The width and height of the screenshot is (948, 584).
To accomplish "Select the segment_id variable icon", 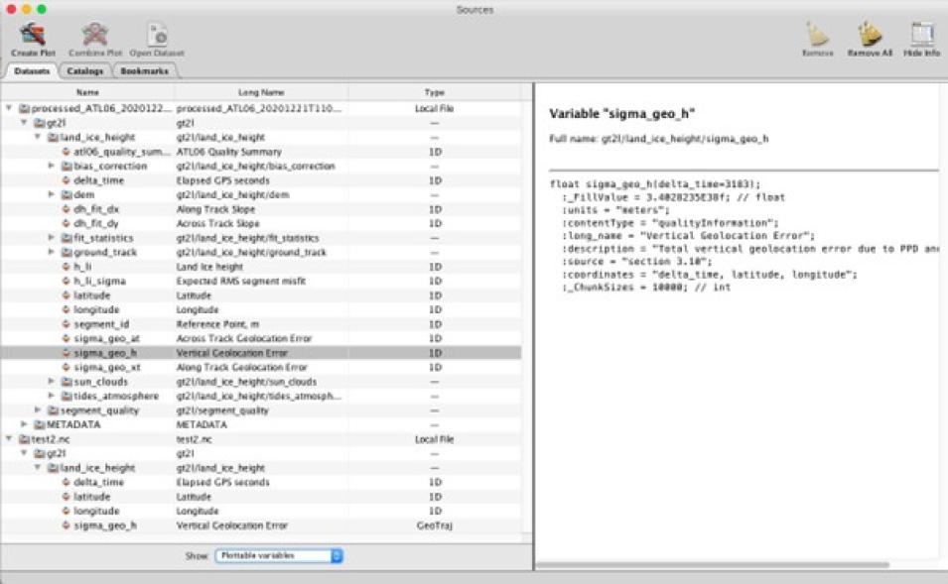I will [67, 324].
